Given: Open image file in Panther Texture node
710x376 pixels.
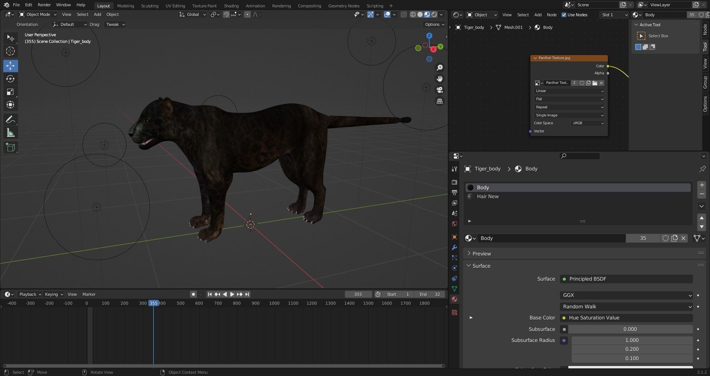Looking at the screenshot, I should pyautogui.click(x=595, y=83).
